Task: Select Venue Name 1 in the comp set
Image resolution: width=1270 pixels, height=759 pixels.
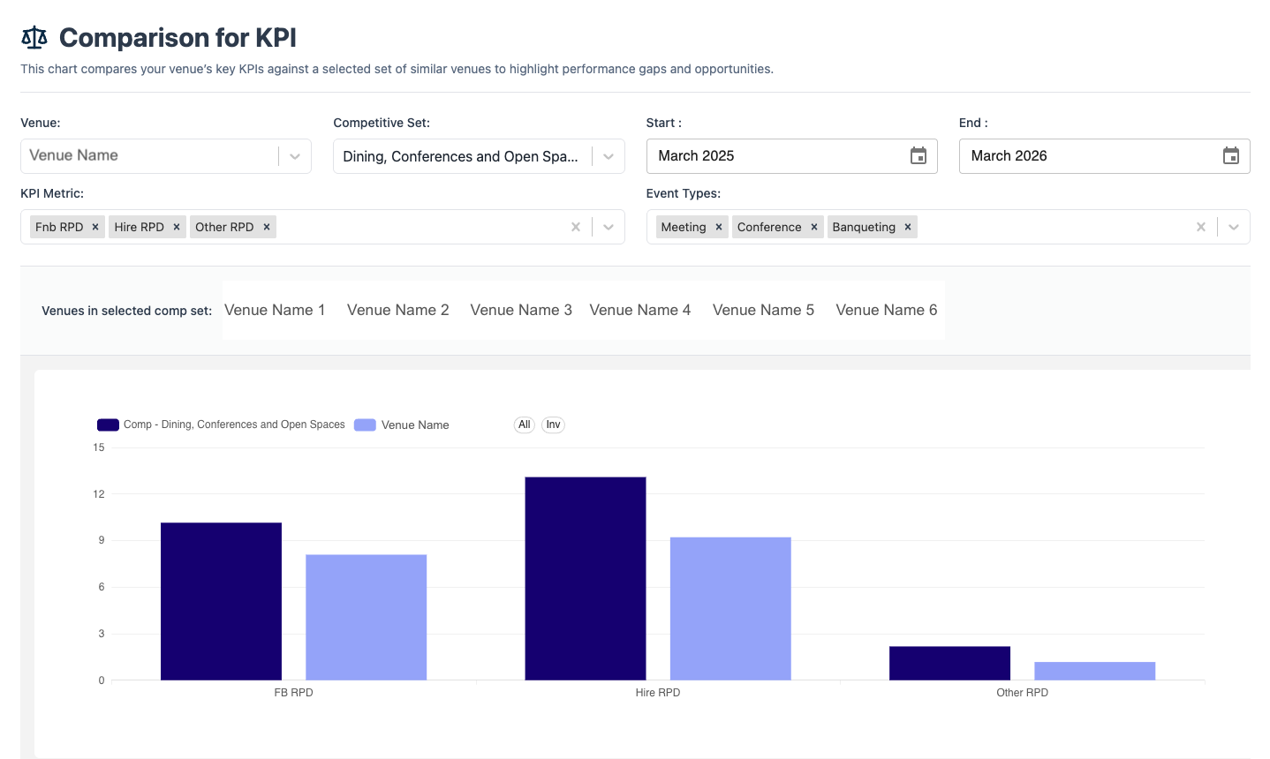Action: [276, 310]
